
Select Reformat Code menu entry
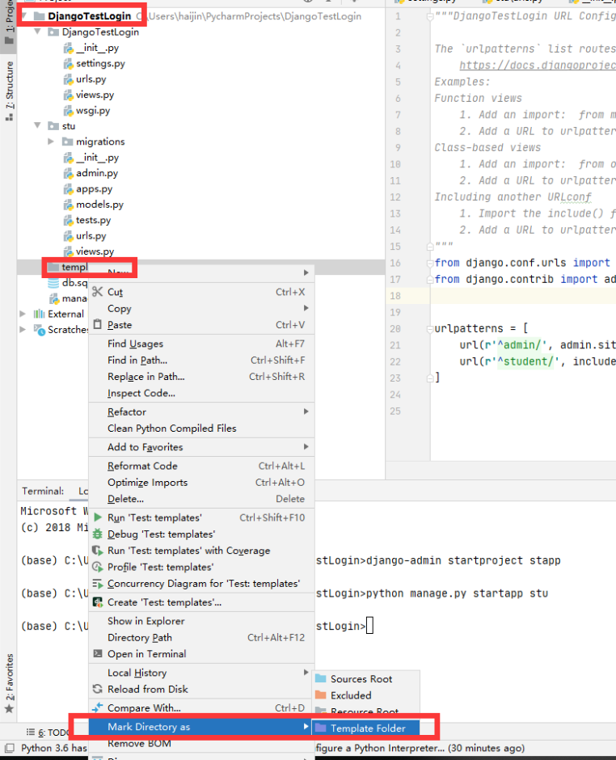[x=201, y=466]
